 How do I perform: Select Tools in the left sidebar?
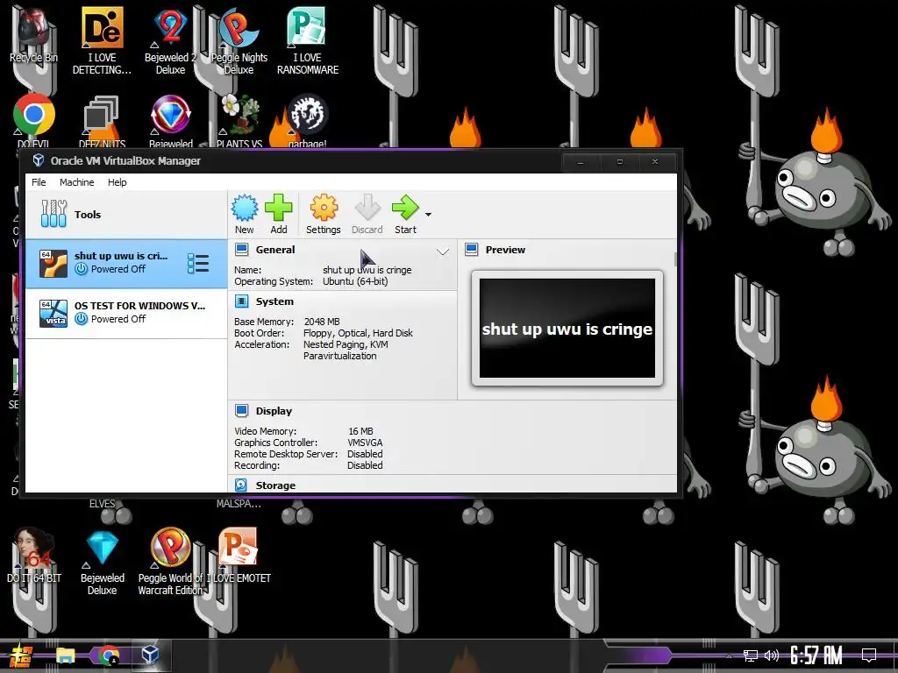tap(126, 215)
